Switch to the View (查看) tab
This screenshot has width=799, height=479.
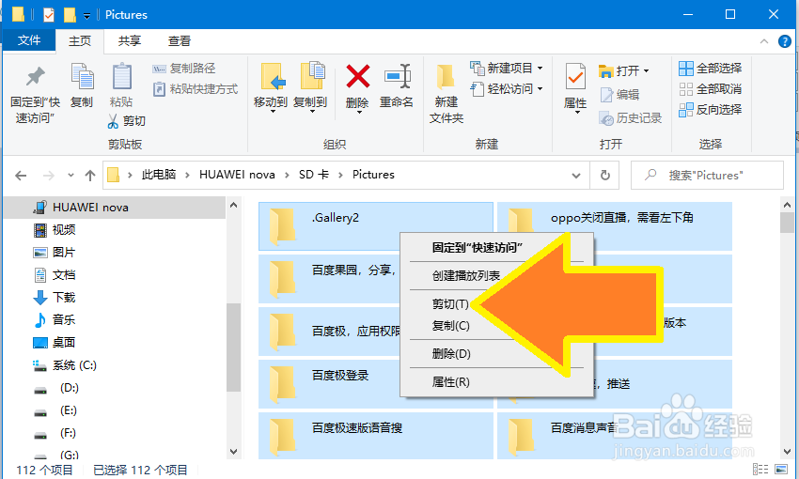click(x=180, y=41)
